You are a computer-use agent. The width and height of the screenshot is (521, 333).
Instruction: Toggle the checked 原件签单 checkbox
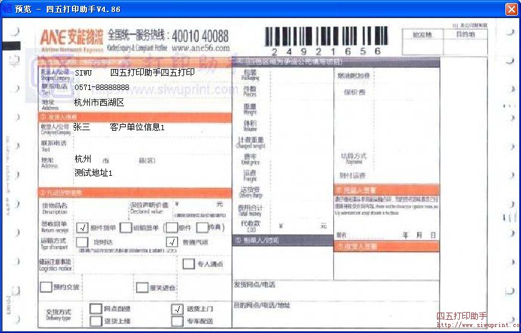point(83,227)
